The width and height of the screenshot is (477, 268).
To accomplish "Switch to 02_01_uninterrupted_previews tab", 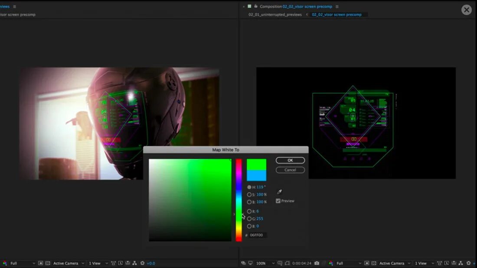I will click(275, 15).
